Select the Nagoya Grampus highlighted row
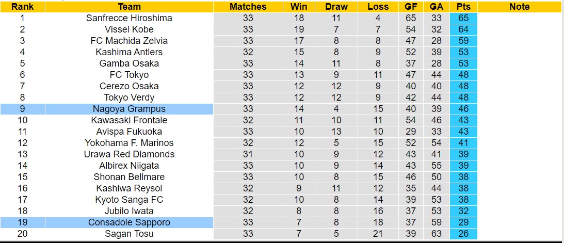 coord(129,109)
